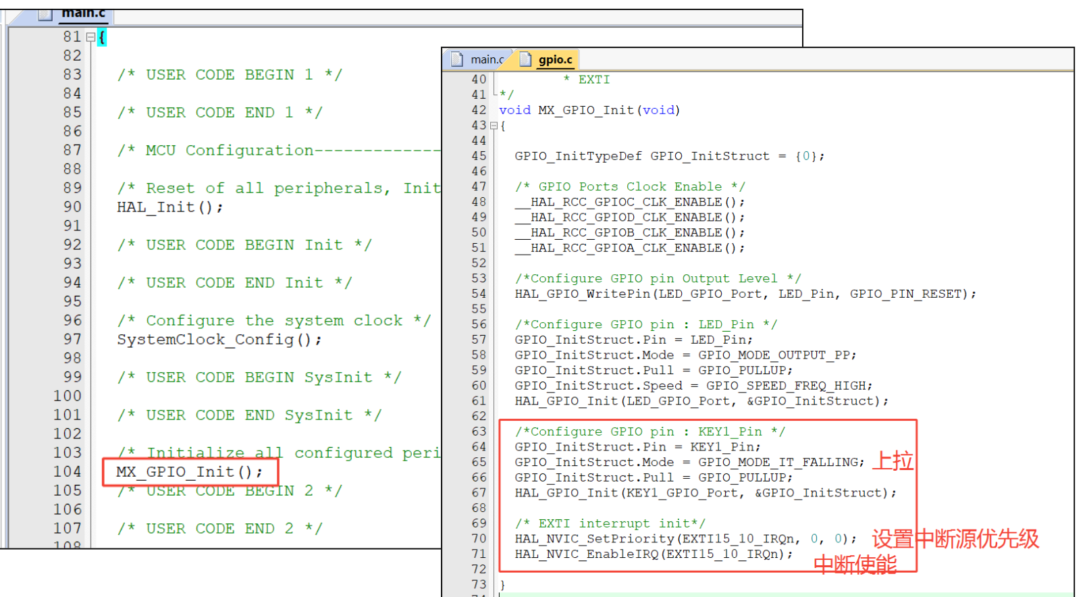The image size is (1089, 597).
Task: Click the __HAL_RCC_GPIOC_CLK_ENABLE() line
Action: click(630, 202)
